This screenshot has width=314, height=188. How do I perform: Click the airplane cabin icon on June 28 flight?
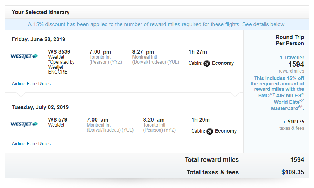pyautogui.click(x=207, y=63)
